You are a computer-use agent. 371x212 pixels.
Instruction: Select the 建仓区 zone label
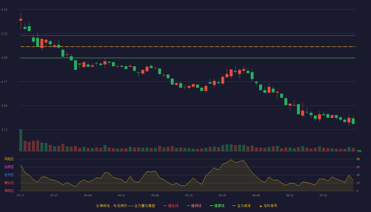[x=9, y=183]
